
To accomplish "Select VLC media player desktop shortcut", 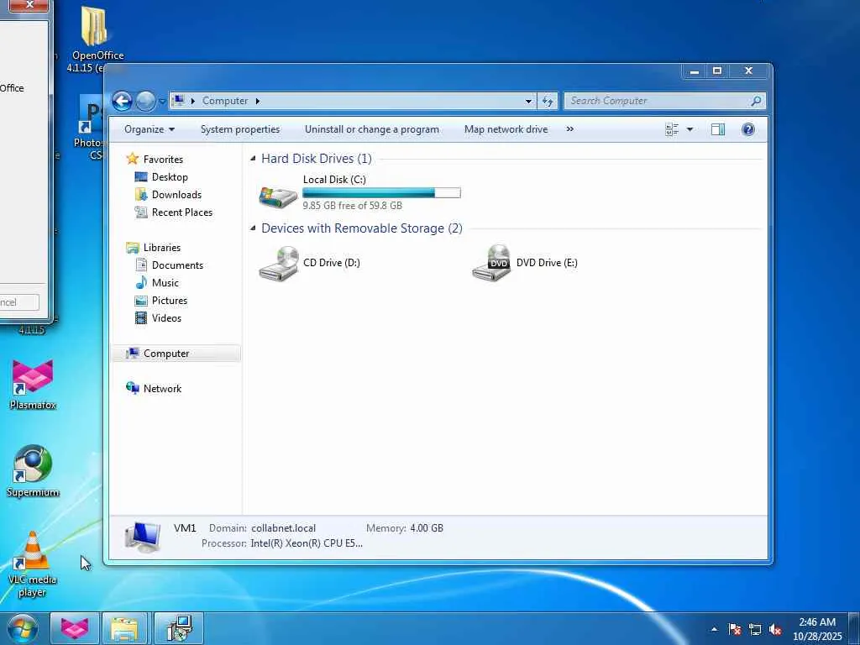I will 33,564.
